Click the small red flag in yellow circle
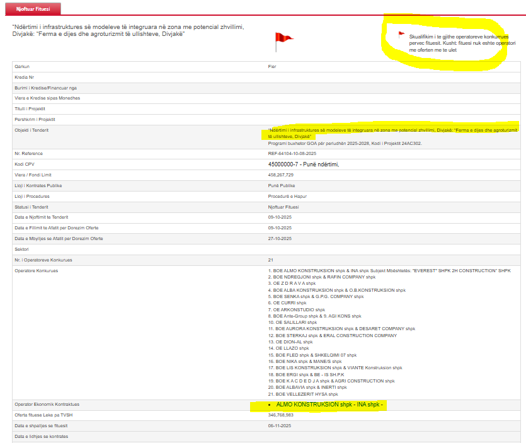Image resolution: width=526 pixels, height=443 pixels. coord(400,35)
